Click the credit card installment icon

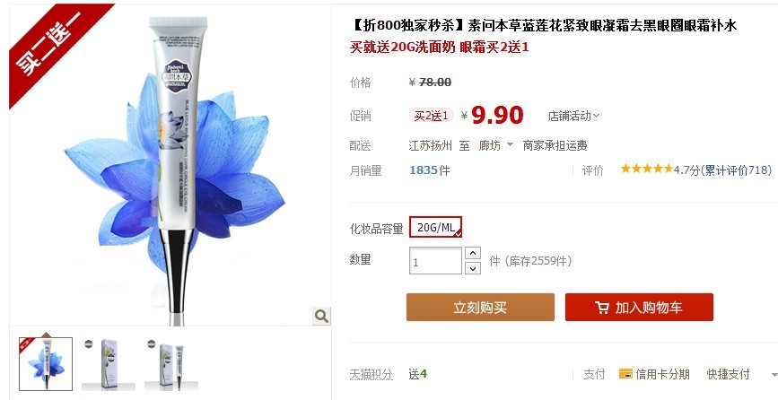click(625, 374)
